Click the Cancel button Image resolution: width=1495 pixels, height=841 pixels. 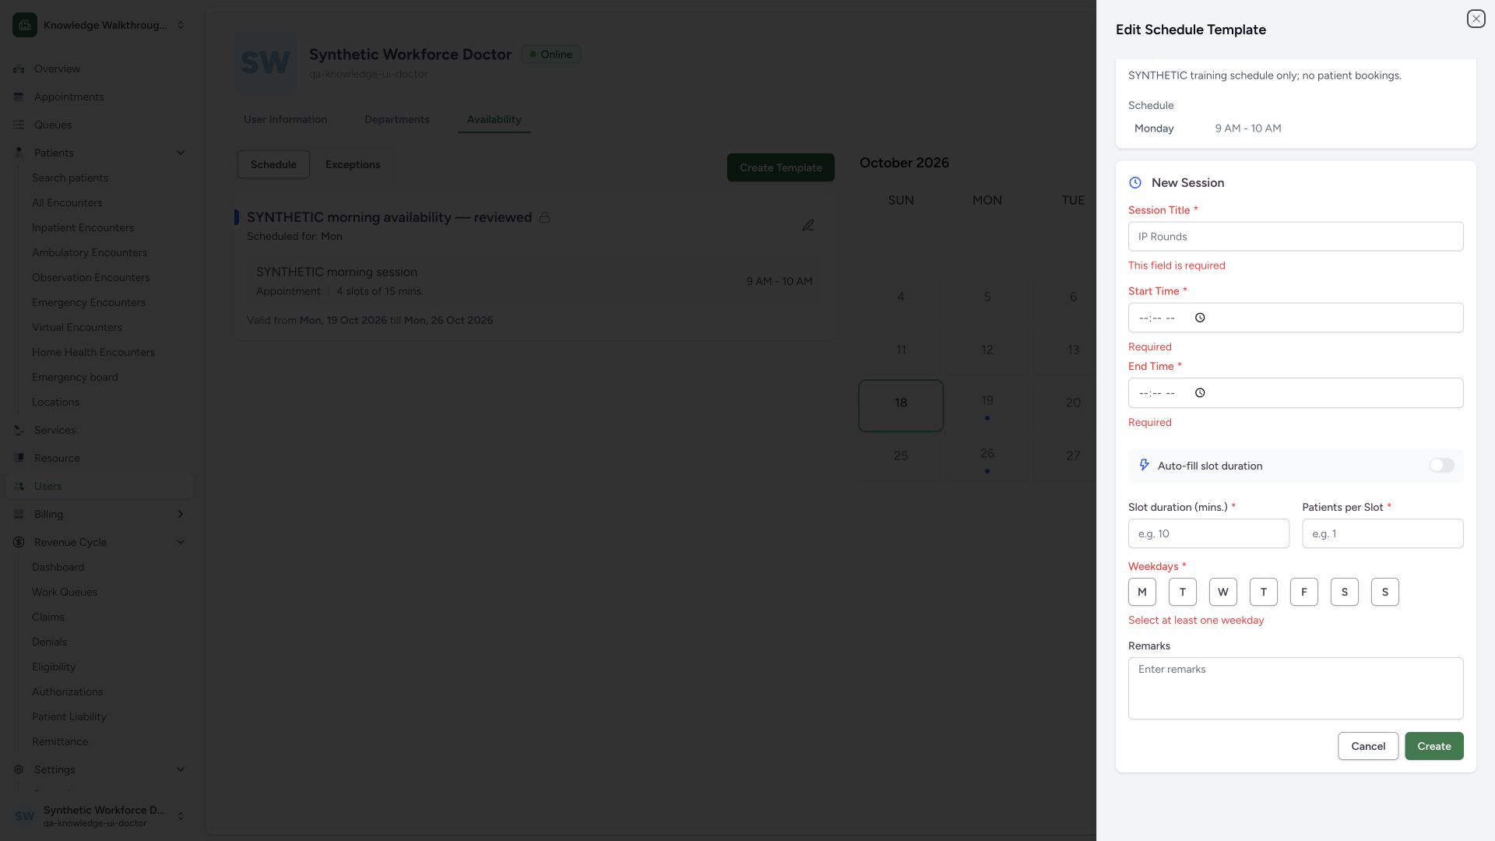coord(1368,746)
